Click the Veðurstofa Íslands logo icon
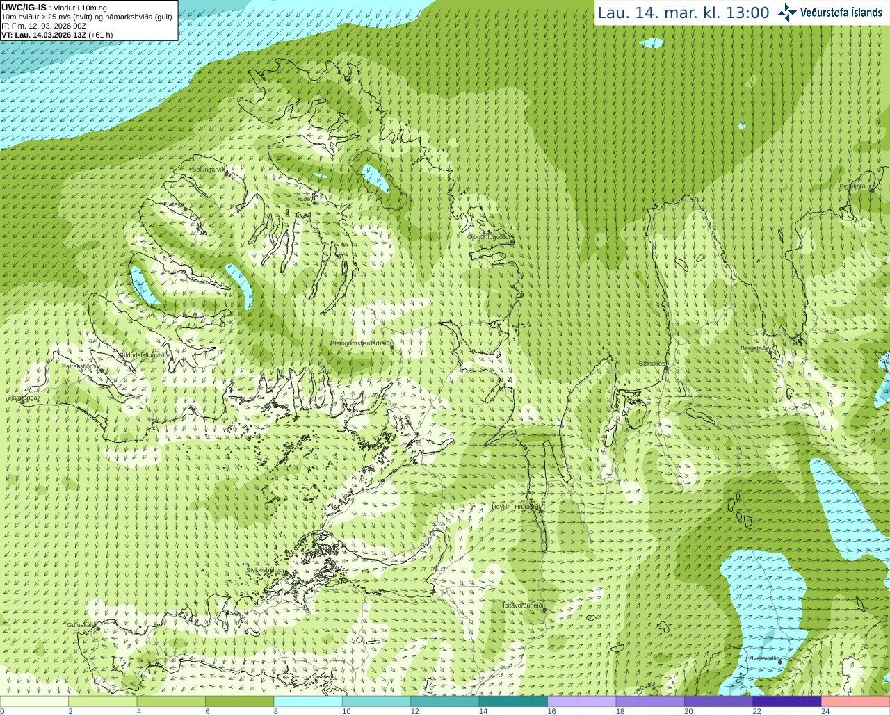 click(x=787, y=13)
